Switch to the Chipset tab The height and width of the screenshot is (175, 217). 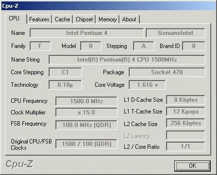click(84, 19)
